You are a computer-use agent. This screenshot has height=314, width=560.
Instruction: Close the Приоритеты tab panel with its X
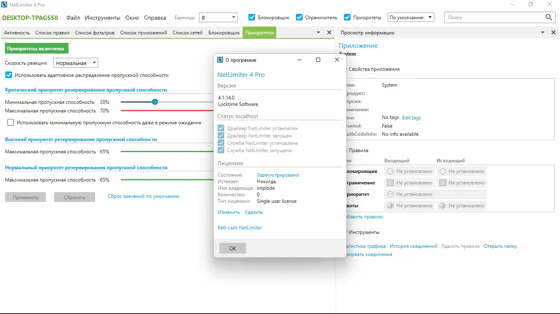tap(329, 32)
